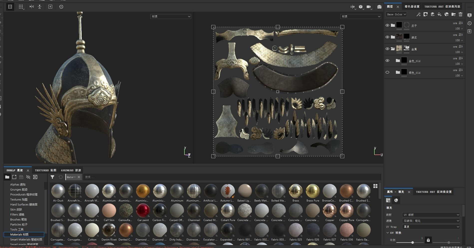This screenshot has width=474, height=248.
Task: Click the hidden-eye icon in shelf toolbar
Action: click(x=28, y=177)
